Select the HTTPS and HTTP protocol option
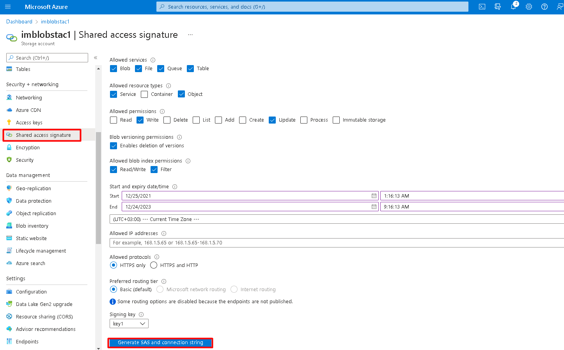The height and width of the screenshot is (350, 564). point(153,265)
